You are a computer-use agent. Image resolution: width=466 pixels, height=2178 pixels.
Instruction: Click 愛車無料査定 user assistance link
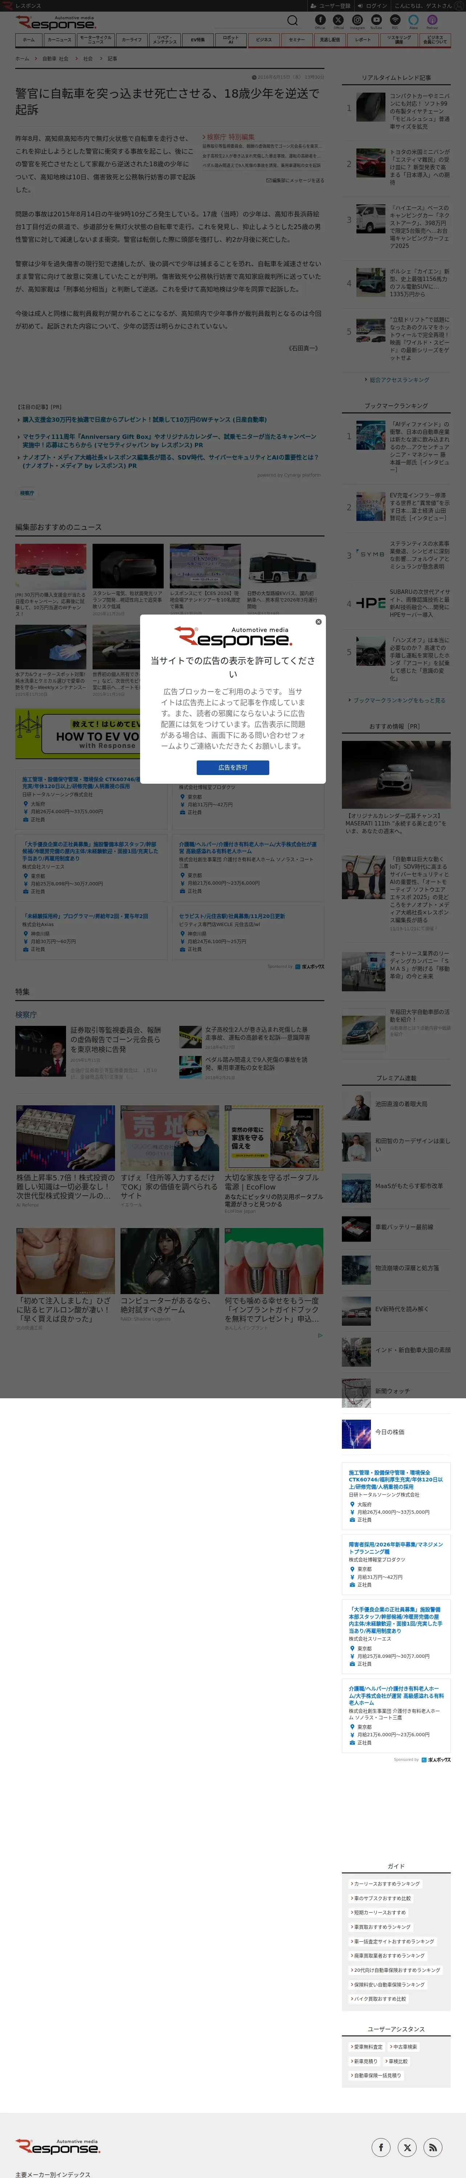[367, 2047]
